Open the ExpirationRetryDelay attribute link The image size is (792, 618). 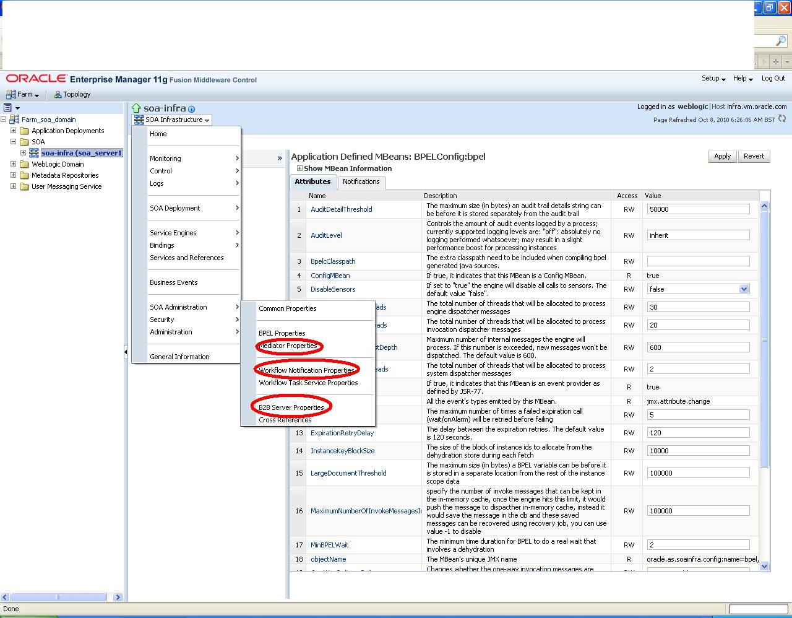[342, 433]
